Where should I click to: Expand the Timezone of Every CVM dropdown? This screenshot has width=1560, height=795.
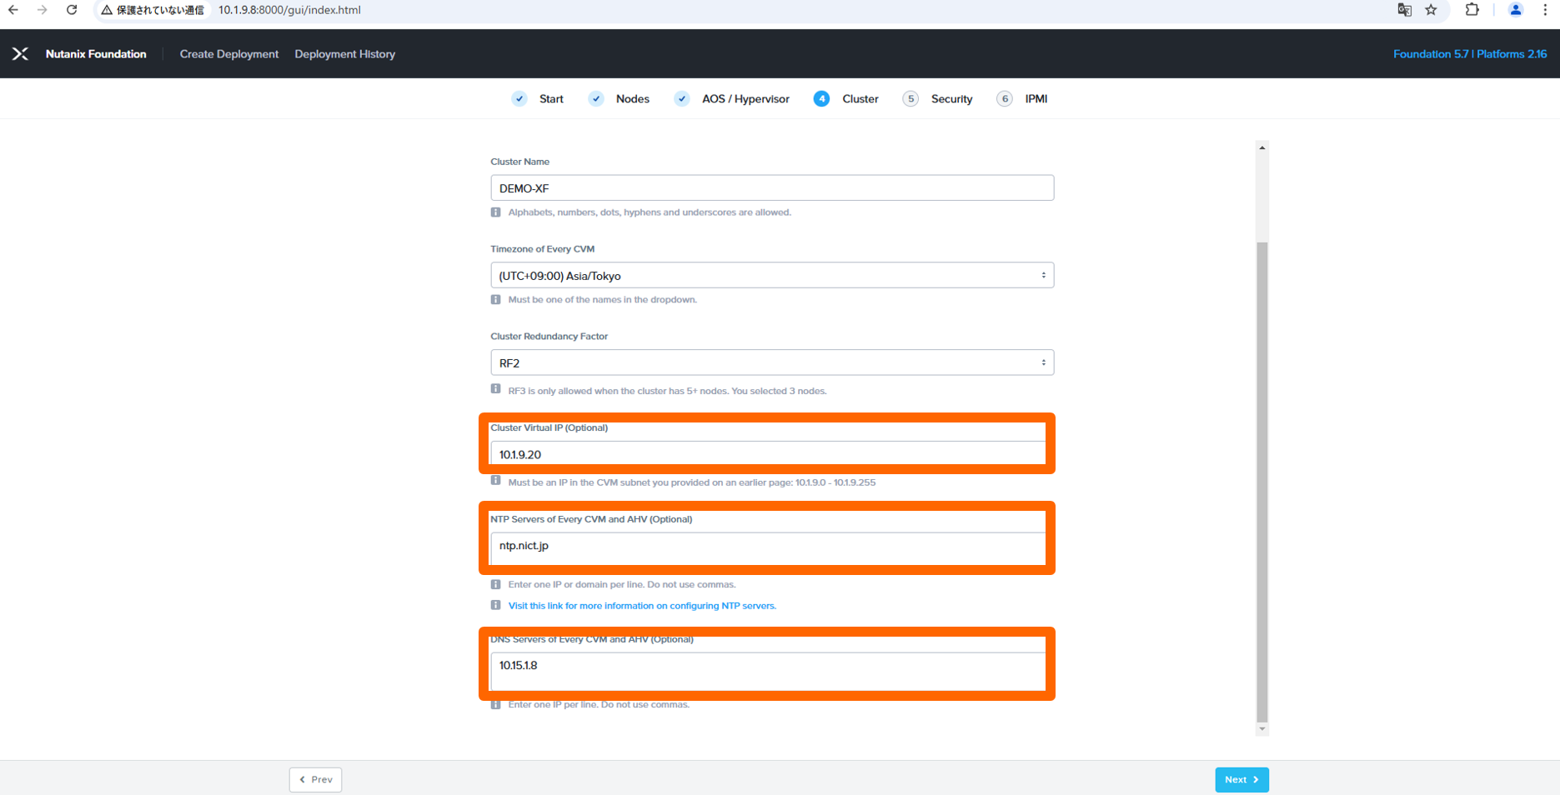point(771,276)
